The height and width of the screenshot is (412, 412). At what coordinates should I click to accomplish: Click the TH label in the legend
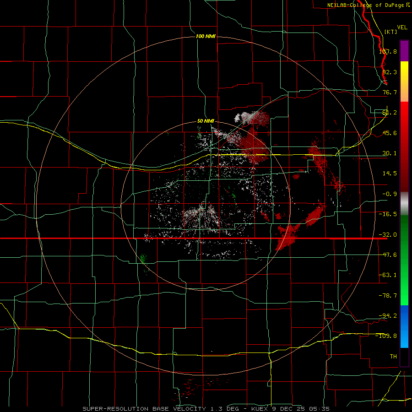pyautogui.click(x=393, y=356)
